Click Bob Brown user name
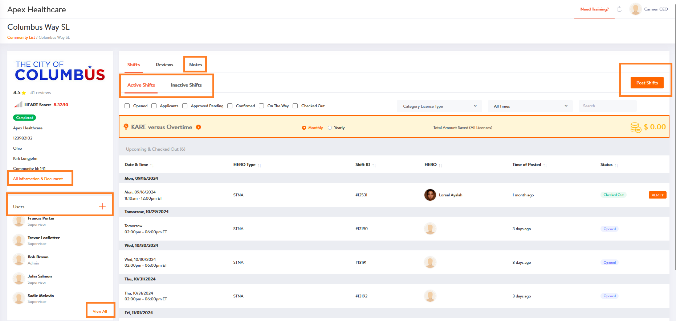 (x=38, y=257)
